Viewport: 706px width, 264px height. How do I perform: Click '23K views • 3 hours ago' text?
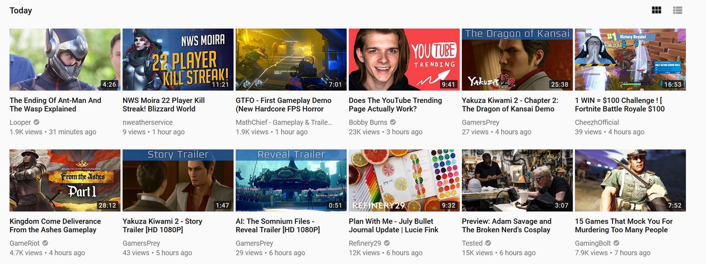pos(387,132)
